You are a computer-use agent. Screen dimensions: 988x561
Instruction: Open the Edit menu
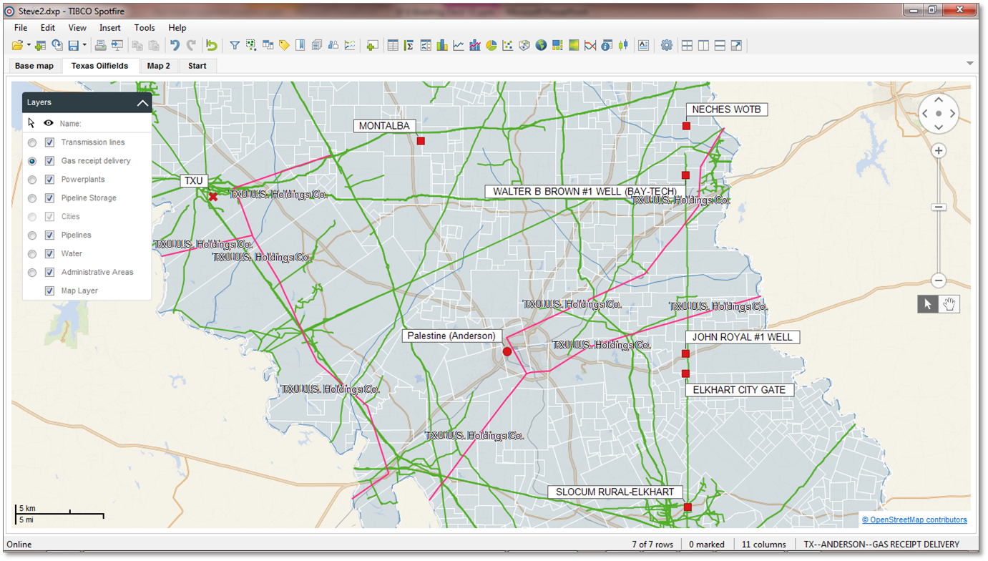click(47, 28)
